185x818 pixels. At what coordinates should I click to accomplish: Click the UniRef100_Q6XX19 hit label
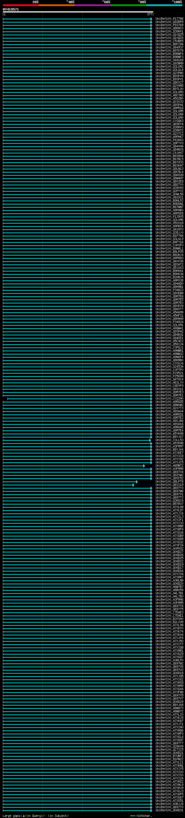(169, 485)
